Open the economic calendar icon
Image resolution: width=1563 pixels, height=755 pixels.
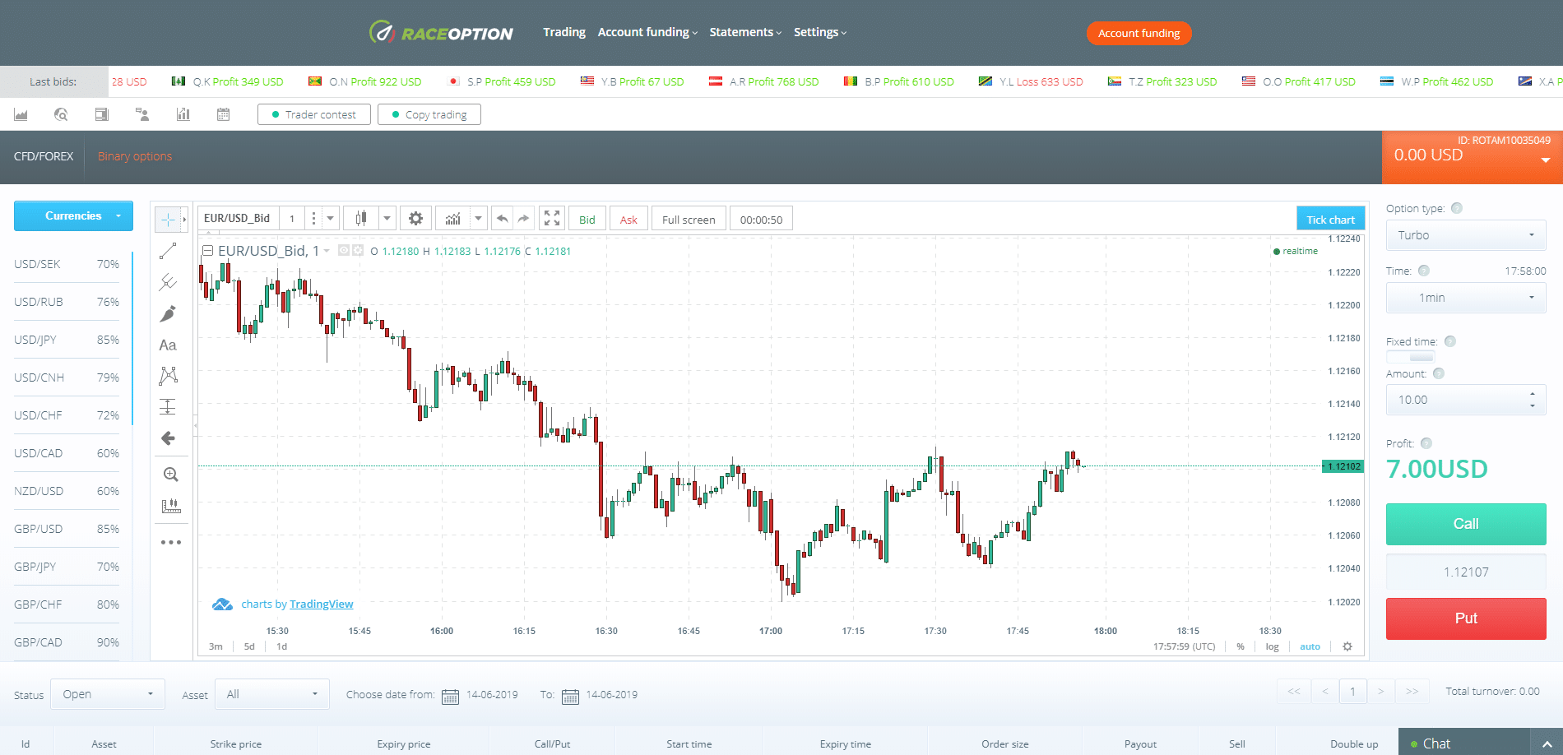click(223, 114)
